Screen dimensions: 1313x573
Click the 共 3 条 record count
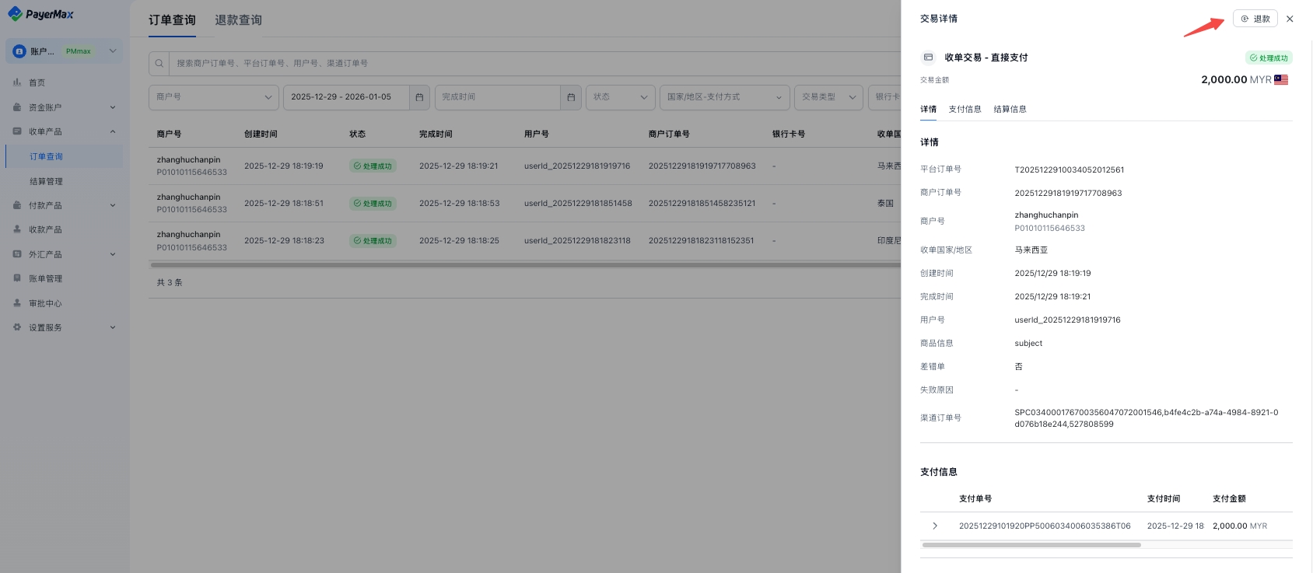tap(170, 282)
